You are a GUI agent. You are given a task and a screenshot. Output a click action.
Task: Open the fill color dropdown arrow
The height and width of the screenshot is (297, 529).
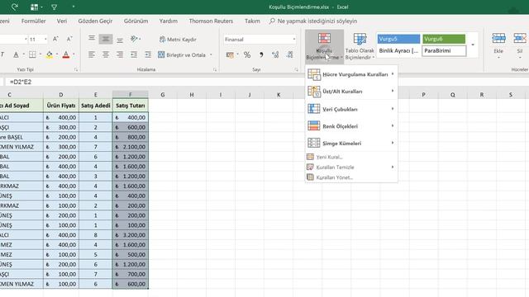point(57,54)
